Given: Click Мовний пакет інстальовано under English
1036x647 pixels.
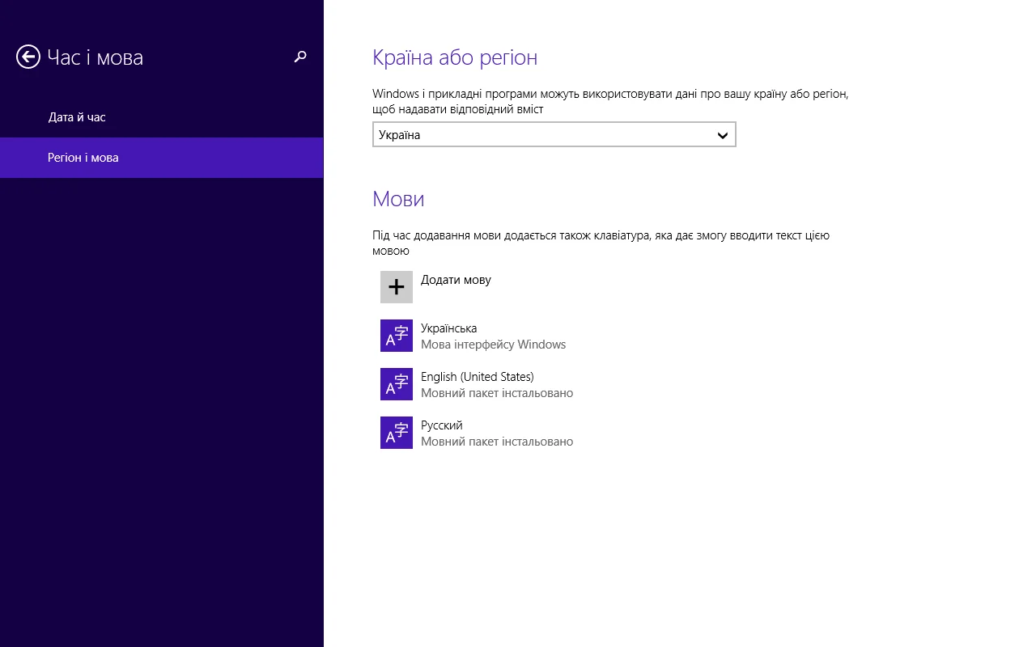Looking at the screenshot, I should point(497,393).
